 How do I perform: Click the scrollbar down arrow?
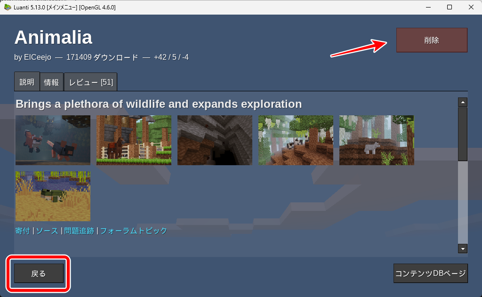coord(463,249)
